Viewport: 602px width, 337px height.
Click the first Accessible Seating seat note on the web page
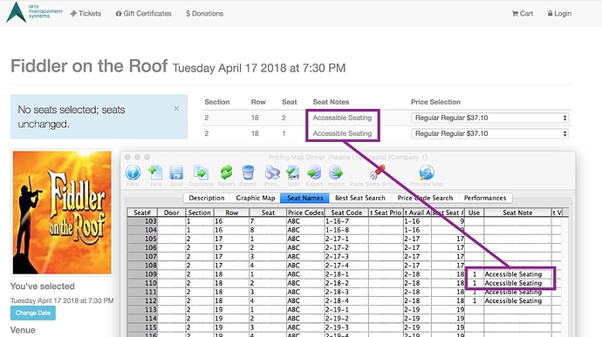[x=342, y=118]
